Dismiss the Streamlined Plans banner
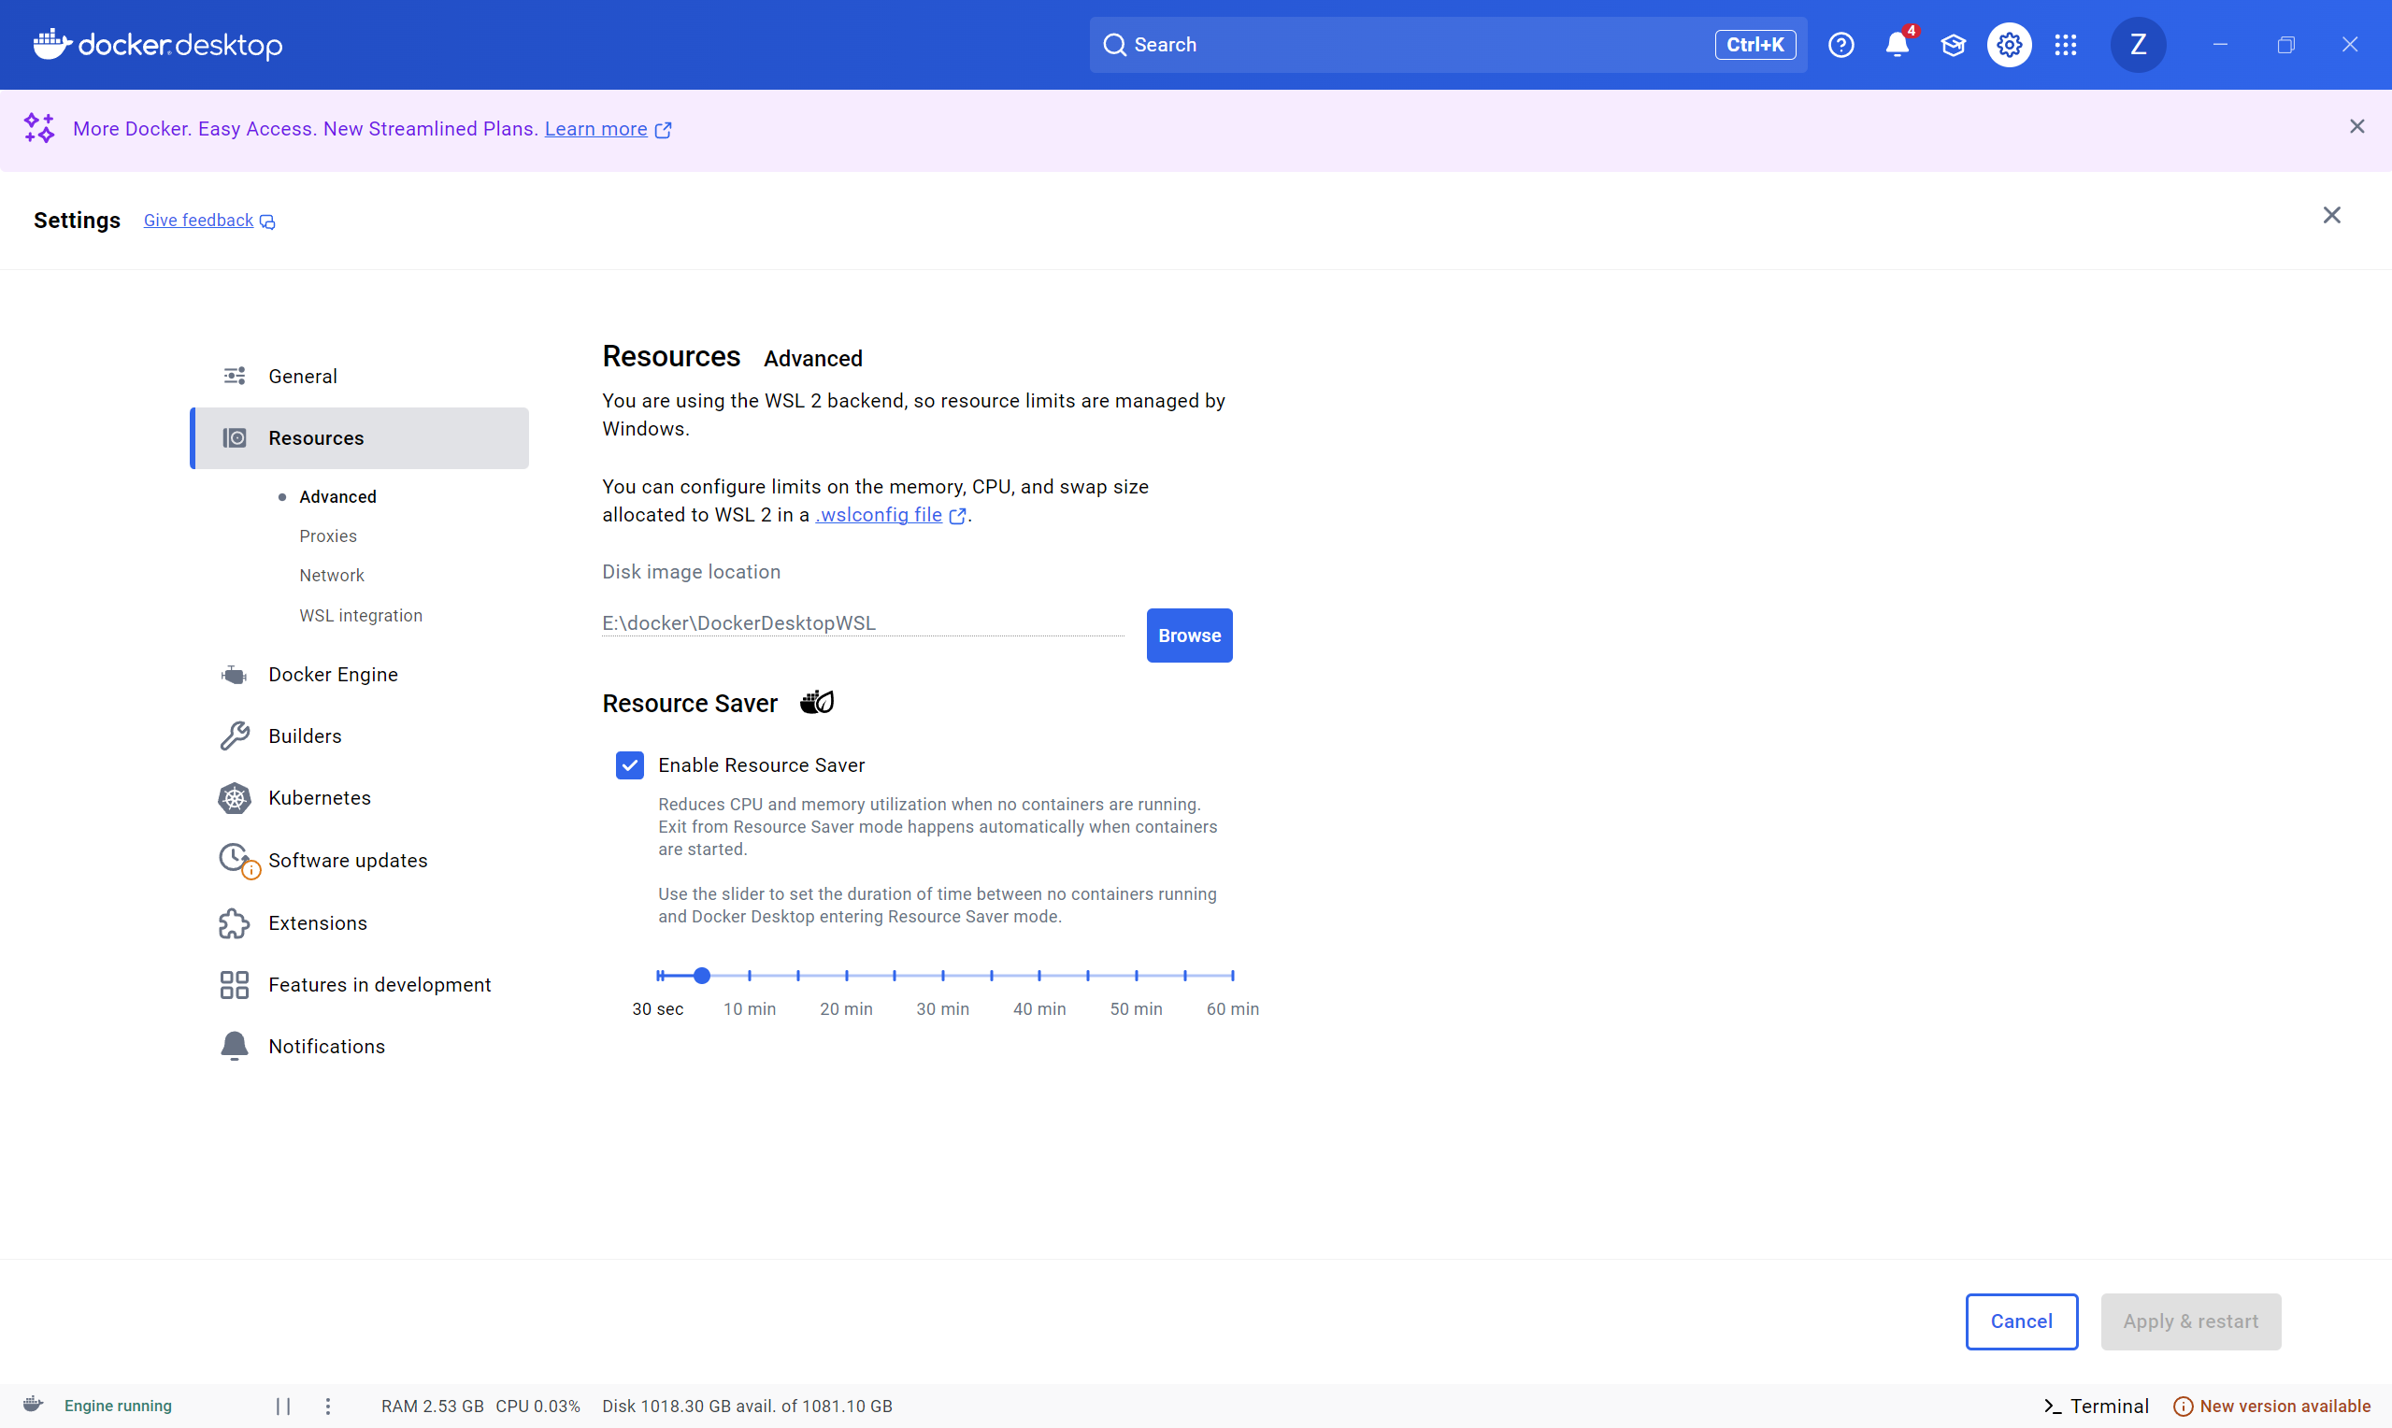 pyautogui.click(x=2356, y=127)
